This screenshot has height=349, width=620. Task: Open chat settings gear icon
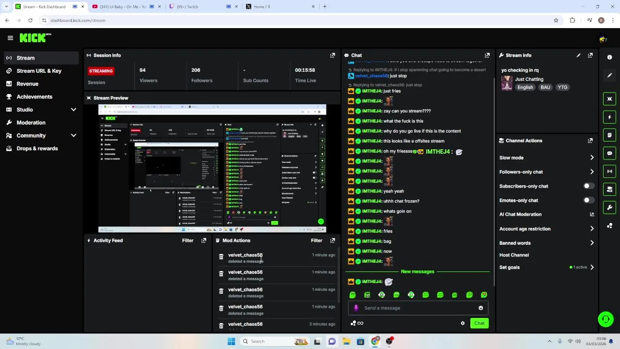(x=463, y=323)
